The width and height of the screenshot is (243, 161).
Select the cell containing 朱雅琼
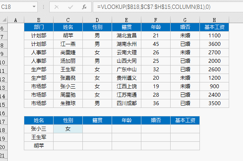pyautogui.click(x=68, y=103)
